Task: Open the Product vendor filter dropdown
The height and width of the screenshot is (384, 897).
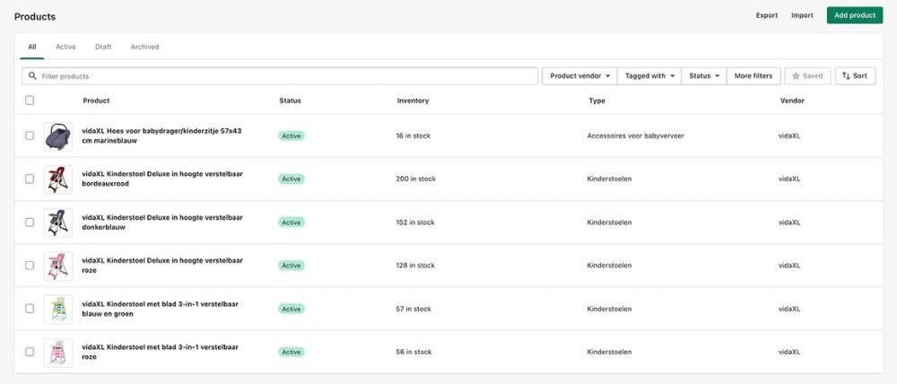Action: tap(579, 75)
